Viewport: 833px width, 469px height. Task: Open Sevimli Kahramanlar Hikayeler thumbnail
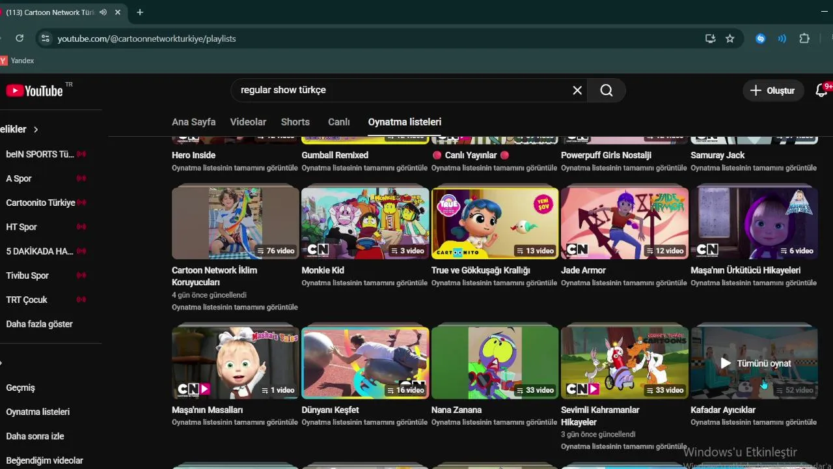(x=624, y=363)
